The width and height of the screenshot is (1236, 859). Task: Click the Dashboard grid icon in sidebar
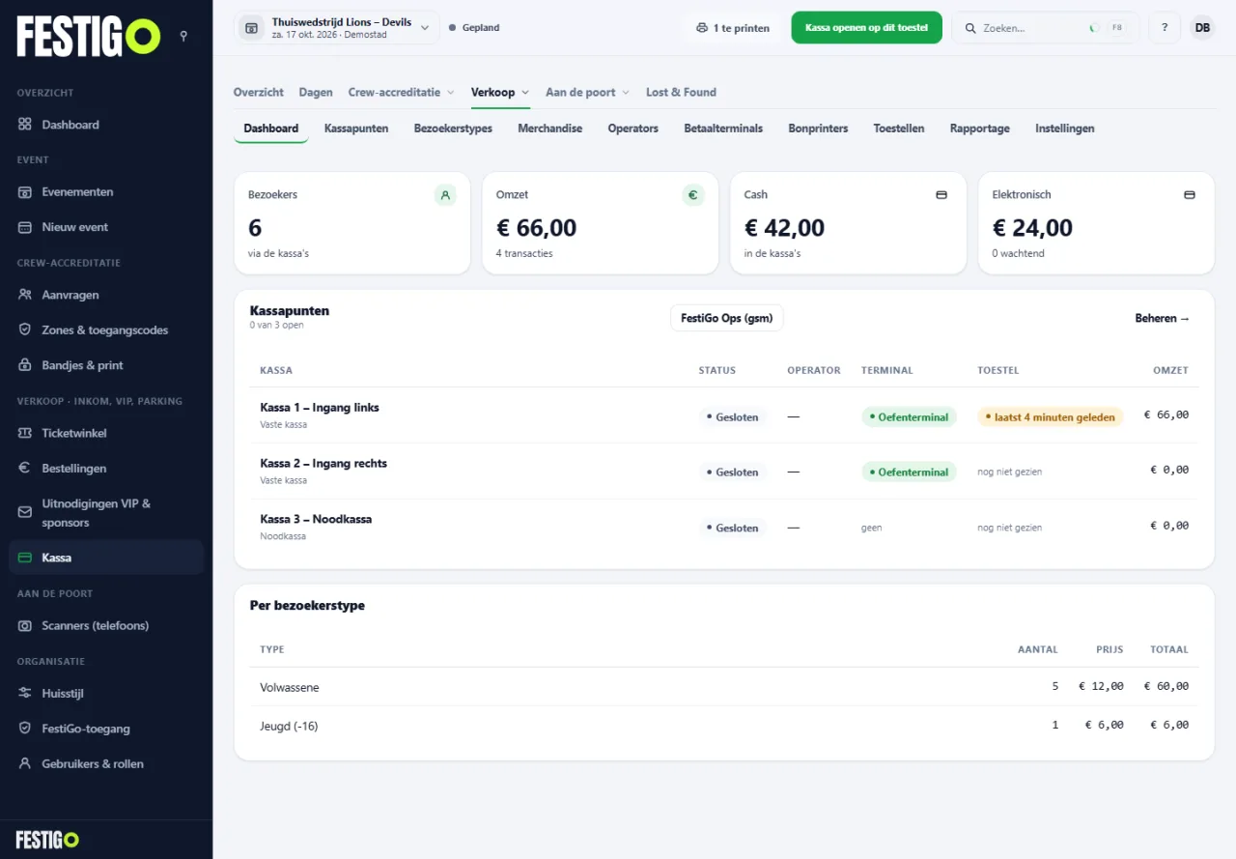pyautogui.click(x=25, y=125)
